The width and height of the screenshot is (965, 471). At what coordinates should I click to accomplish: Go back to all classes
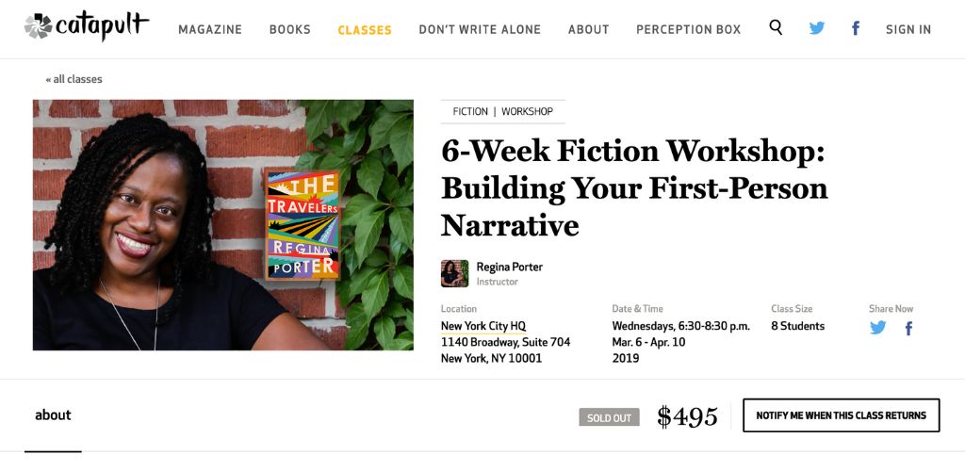pos(74,79)
